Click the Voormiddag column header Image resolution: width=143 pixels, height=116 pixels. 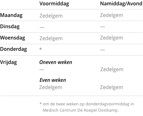pyautogui.click(x=54, y=4)
